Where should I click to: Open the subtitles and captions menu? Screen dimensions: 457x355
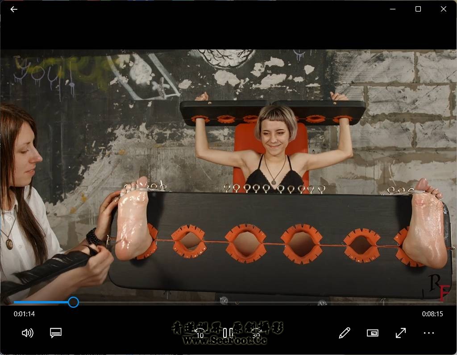(x=56, y=333)
